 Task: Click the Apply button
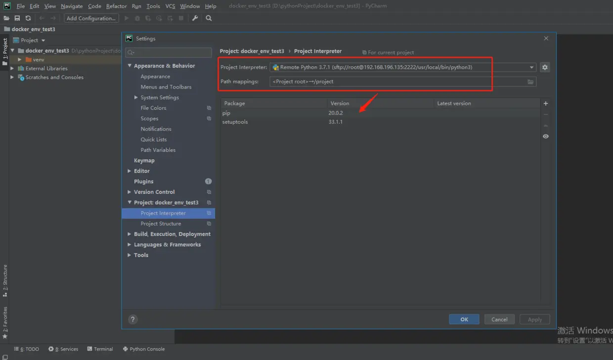click(535, 319)
